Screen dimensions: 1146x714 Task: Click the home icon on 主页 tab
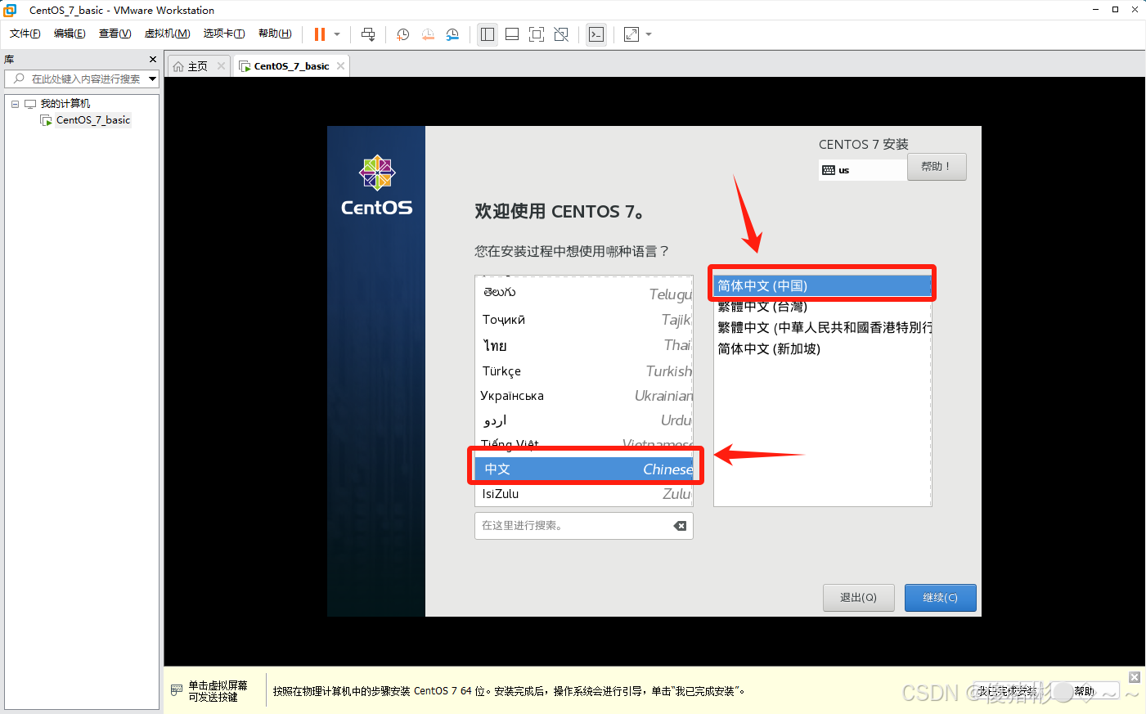[178, 66]
